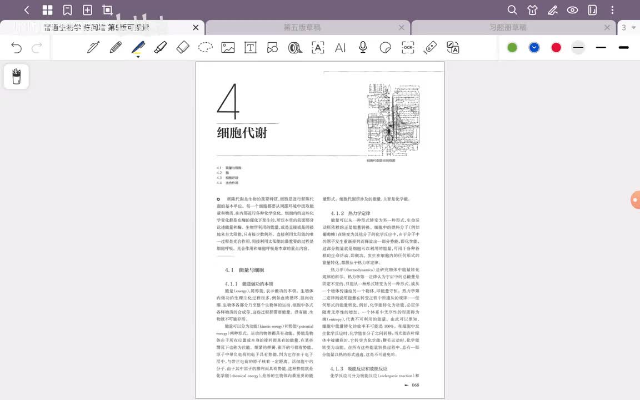Select the eraser tool
This screenshot has height=400, width=640.
tap(183, 47)
